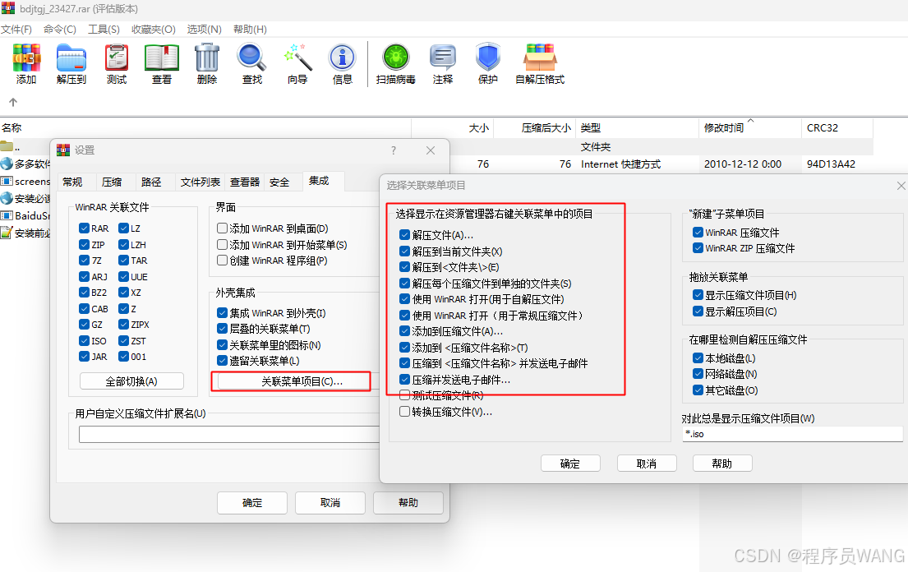Screen dimensions: 908x572
Task: Toggle 显示压缩文件项目(H) checkbox
Action: (x=698, y=295)
